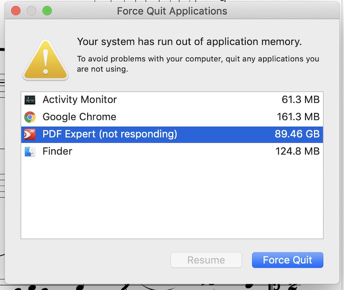
Task: Click the green zoom window button
Action: (47, 11)
